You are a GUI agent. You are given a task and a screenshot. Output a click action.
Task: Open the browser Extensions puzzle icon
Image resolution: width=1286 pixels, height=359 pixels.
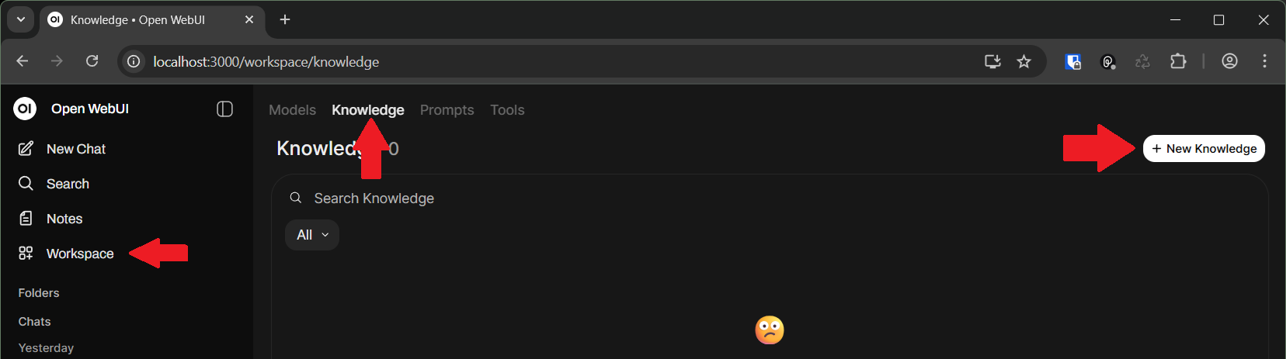tap(1178, 61)
